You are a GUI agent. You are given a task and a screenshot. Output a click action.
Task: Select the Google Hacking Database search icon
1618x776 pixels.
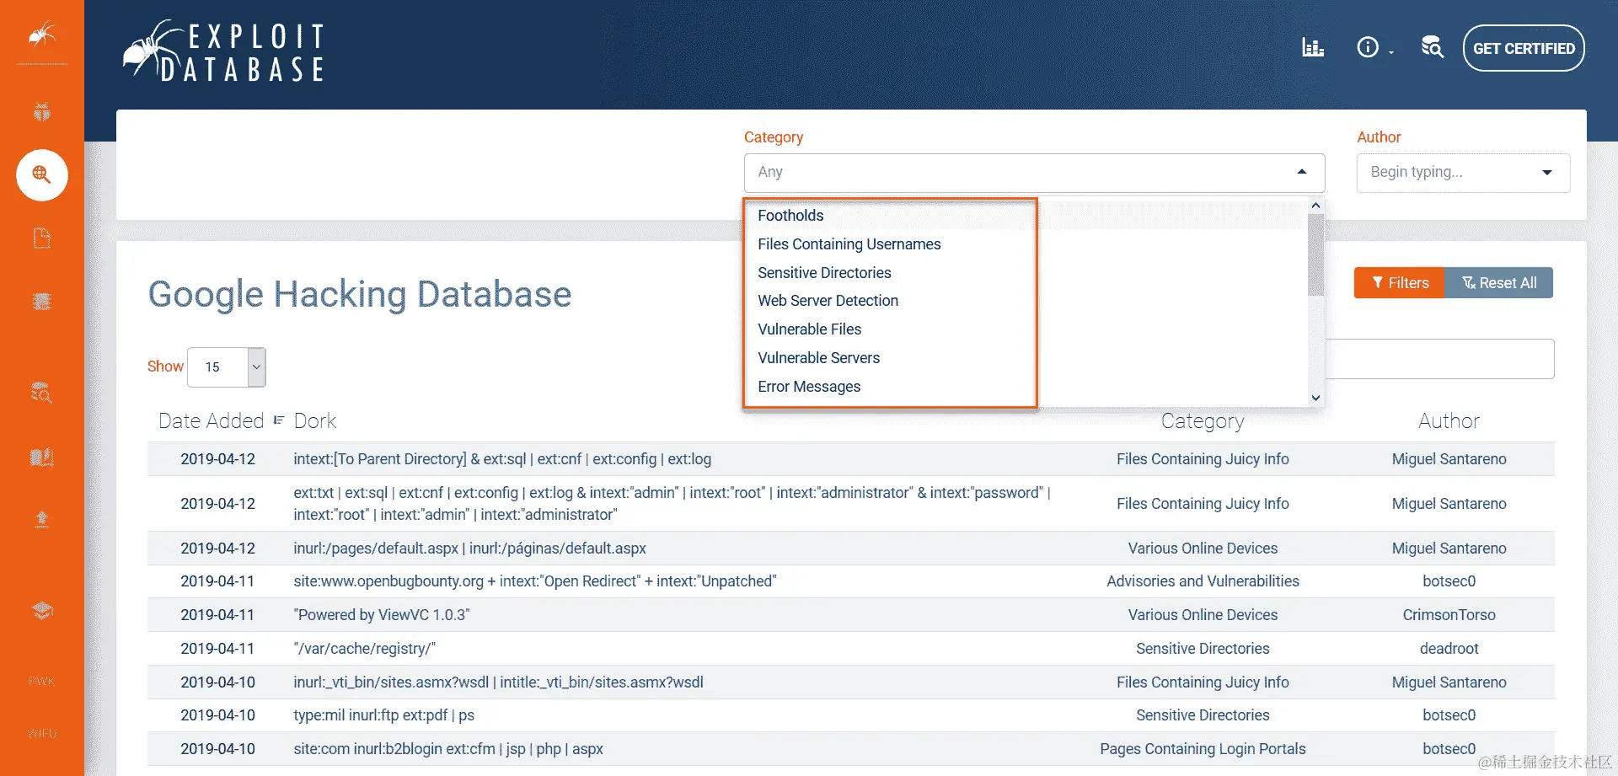41,174
